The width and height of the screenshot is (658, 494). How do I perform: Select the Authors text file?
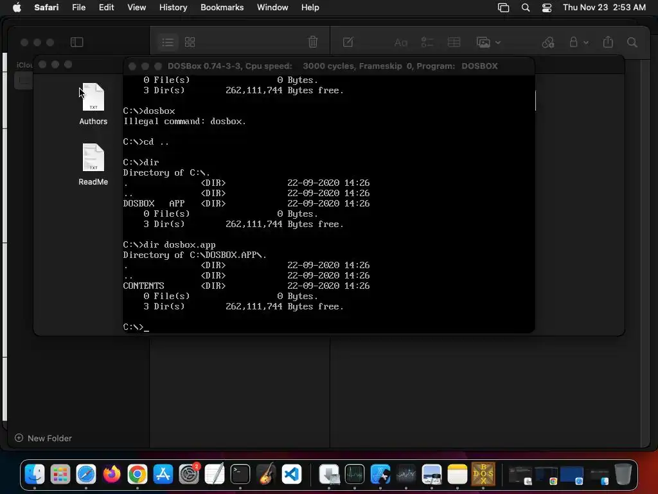(x=93, y=104)
